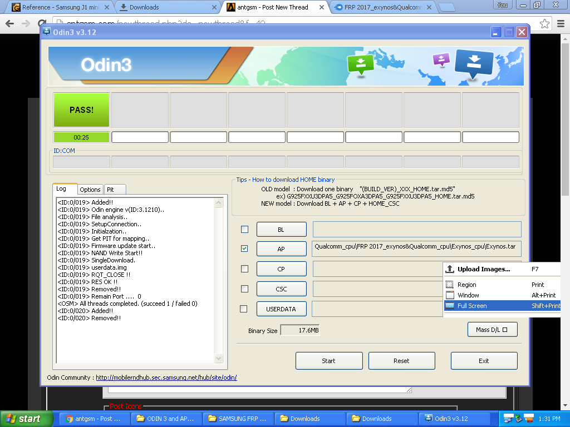The width and height of the screenshot is (570, 427).
Task: Open a new Chrome tab
Action: point(446,7)
